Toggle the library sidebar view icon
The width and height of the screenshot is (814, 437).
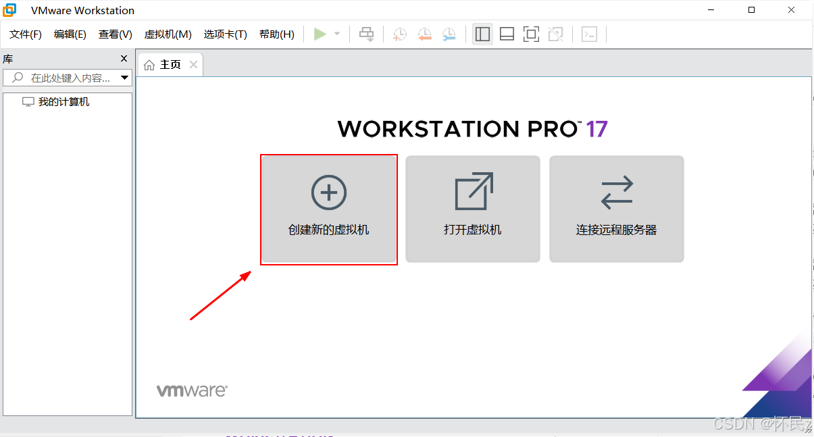click(482, 34)
